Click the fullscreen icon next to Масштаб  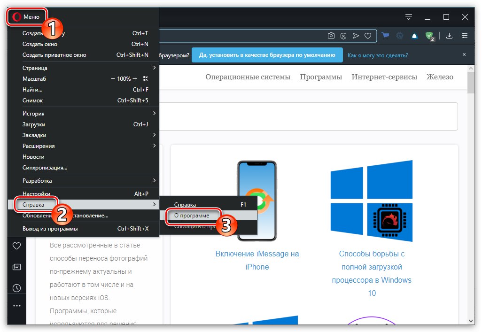click(x=145, y=79)
